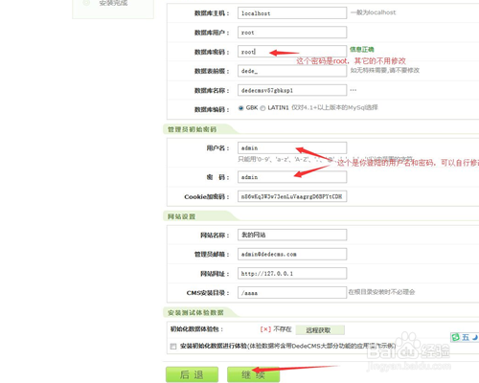Click the 如无特殊需要,请不要修改 hint text
The width and height of the screenshot is (479, 383).
coord(385,70)
